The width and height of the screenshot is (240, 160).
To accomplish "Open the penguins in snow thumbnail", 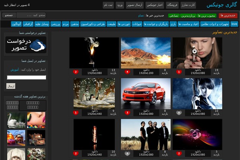I will 94,94.
